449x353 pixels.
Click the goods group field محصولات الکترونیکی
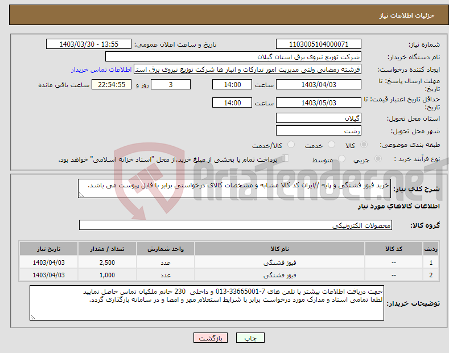tap(236, 225)
